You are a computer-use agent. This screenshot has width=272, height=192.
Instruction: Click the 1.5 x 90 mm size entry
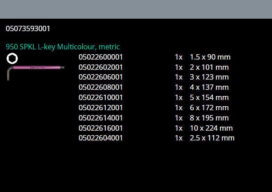tap(210, 57)
